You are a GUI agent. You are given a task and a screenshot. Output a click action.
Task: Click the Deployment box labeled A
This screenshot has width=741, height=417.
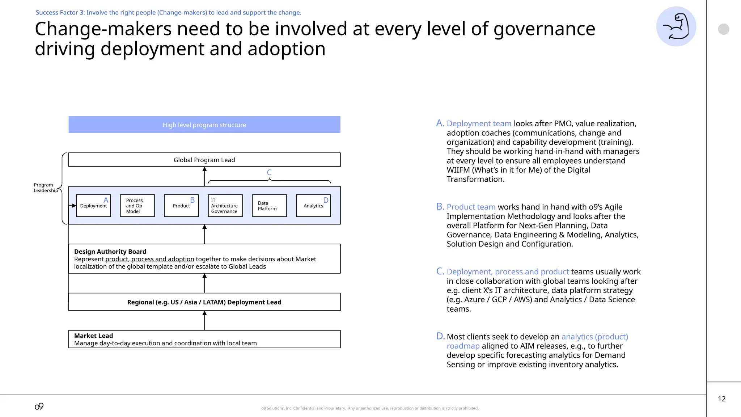pos(93,206)
